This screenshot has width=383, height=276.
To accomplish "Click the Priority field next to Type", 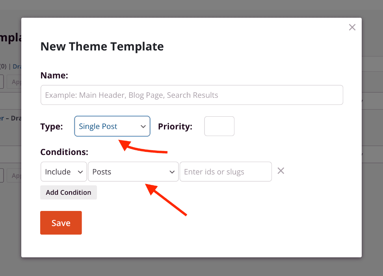I will [x=219, y=126].
